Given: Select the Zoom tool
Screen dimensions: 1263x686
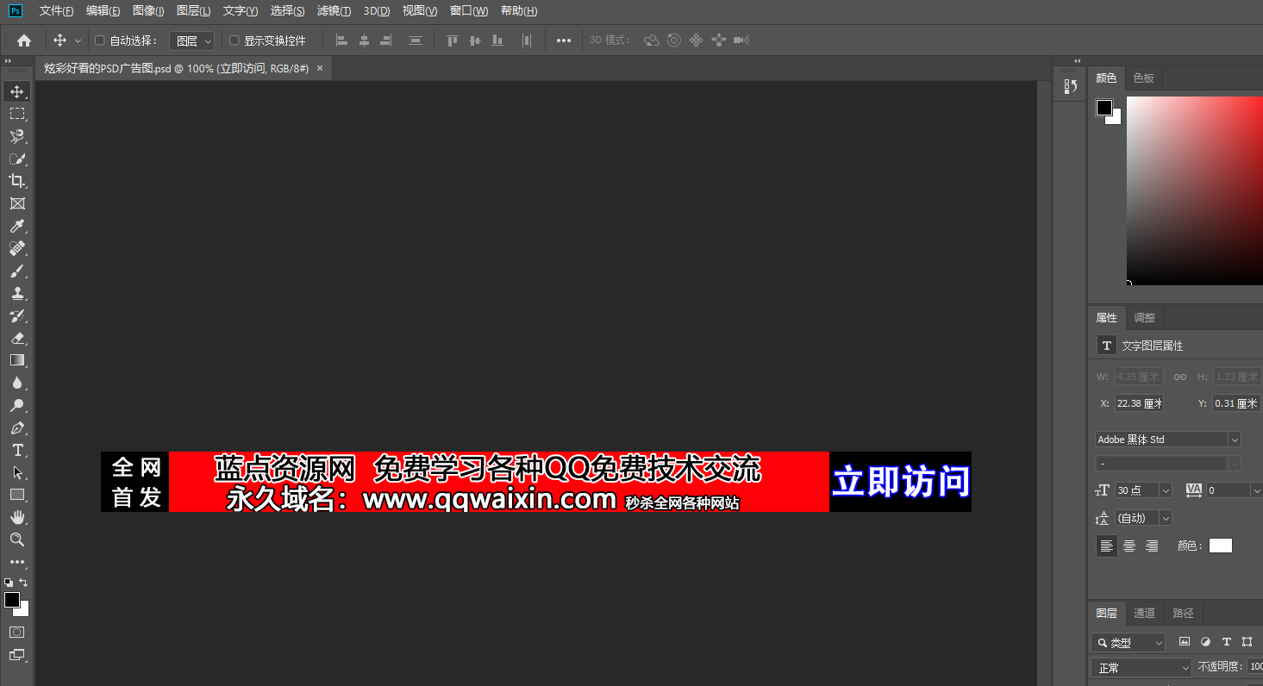Looking at the screenshot, I should 17,539.
